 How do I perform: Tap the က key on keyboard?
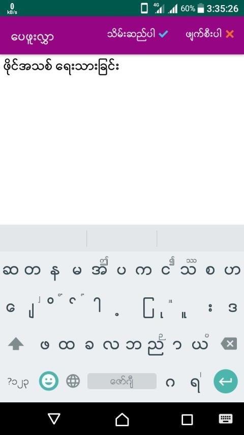point(143,271)
